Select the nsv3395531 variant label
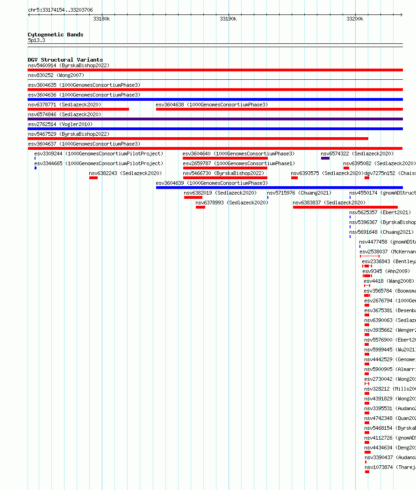Screen dimensions: 416x490 [390, 408]
